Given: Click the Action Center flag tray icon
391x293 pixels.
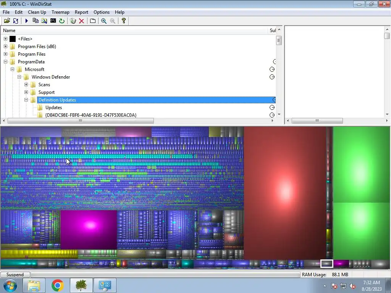Looking at the screenshot, I should [x=334, y=286].
